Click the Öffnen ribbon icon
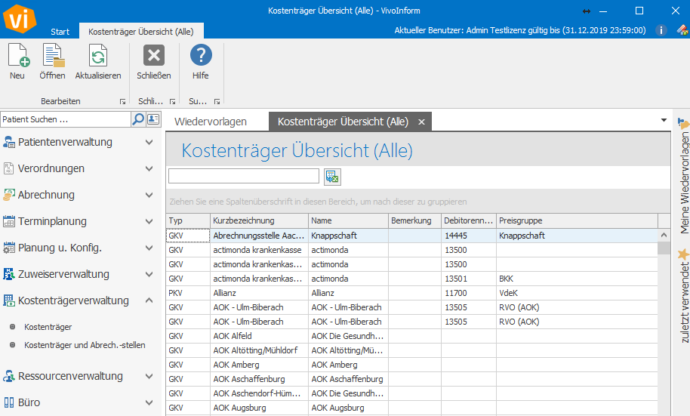Screen dimensions: 690x416 pyautogui.click(x=53, y=55)
